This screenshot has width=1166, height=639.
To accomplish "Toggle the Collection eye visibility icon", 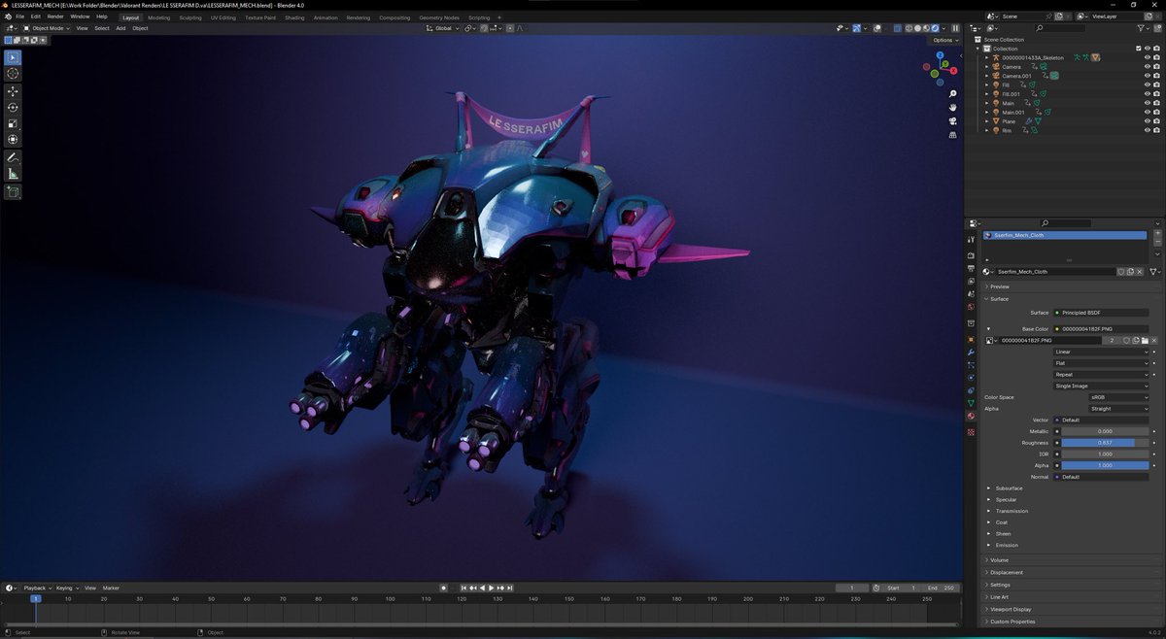I will [1148, 49].
